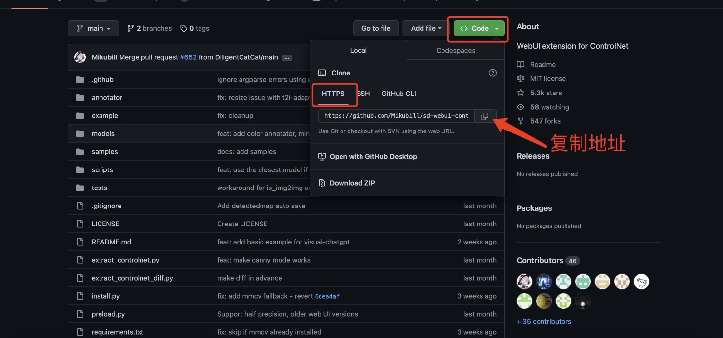Switch to the Local tab
Image resolution: width=723 pixels, height=338 pixels.
point(359,50)
